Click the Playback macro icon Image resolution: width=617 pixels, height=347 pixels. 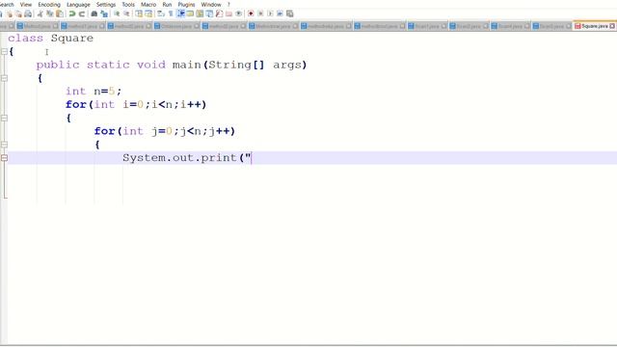pos(270,13)
